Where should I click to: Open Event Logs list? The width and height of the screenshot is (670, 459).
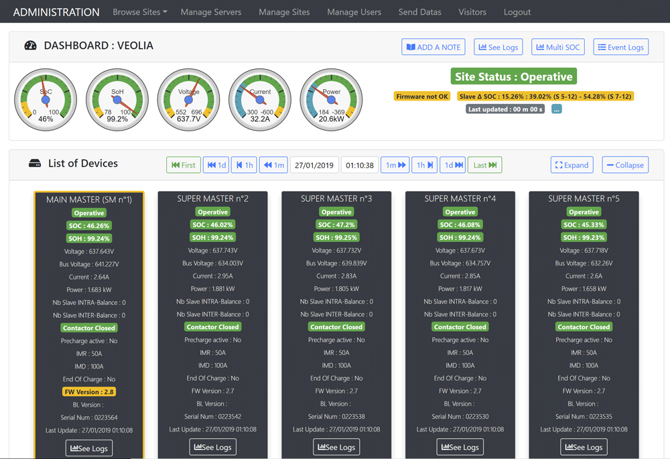[x=620, y=47]
